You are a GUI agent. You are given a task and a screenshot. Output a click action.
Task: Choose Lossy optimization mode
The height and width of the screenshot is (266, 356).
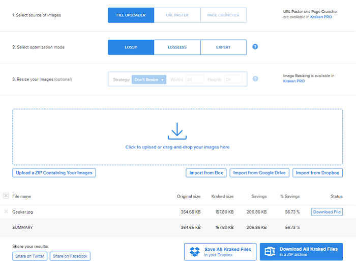(x=131, y=47)
